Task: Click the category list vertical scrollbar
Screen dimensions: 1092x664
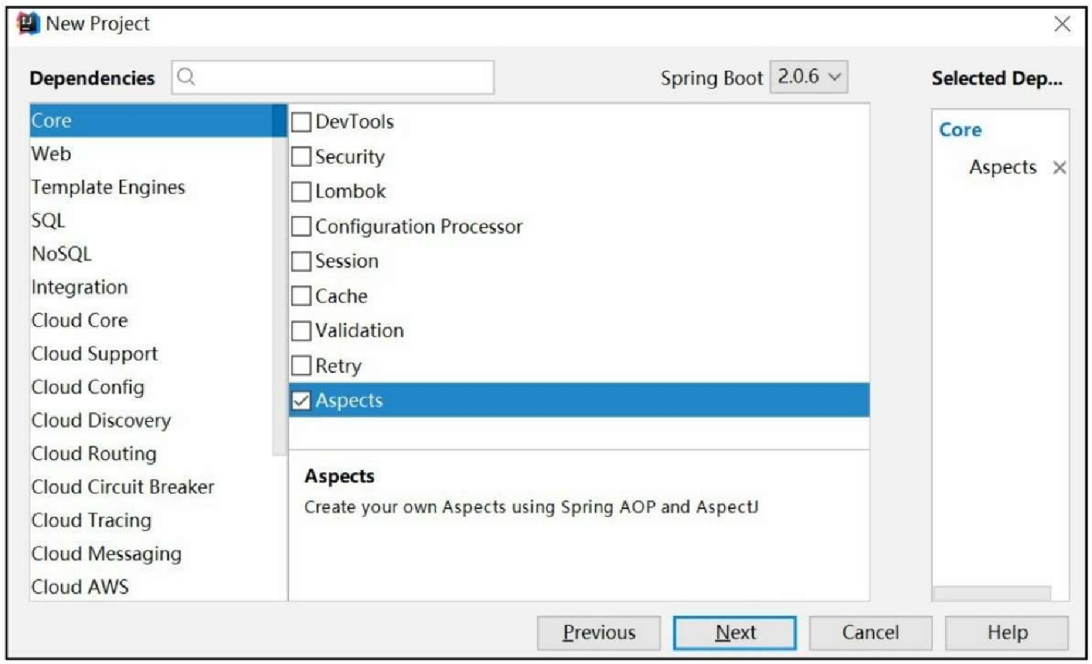Action: point(280,280)
